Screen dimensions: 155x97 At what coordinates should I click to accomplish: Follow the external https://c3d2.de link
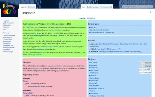point(57,30)
